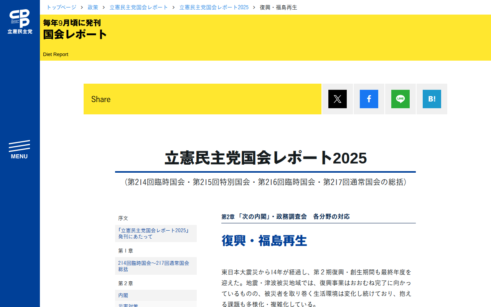Select 内閣 in the chapter 2 list
This screenshot has width=491, height=307.
tap(156, 295)
